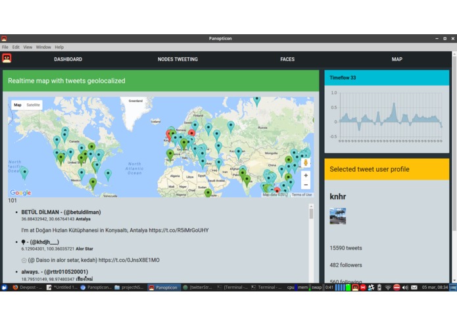Select the BETÜL DİLMAN tweet author
This screenshot has height=325, width=457.
pyautogui.click(x=61, y=213)
